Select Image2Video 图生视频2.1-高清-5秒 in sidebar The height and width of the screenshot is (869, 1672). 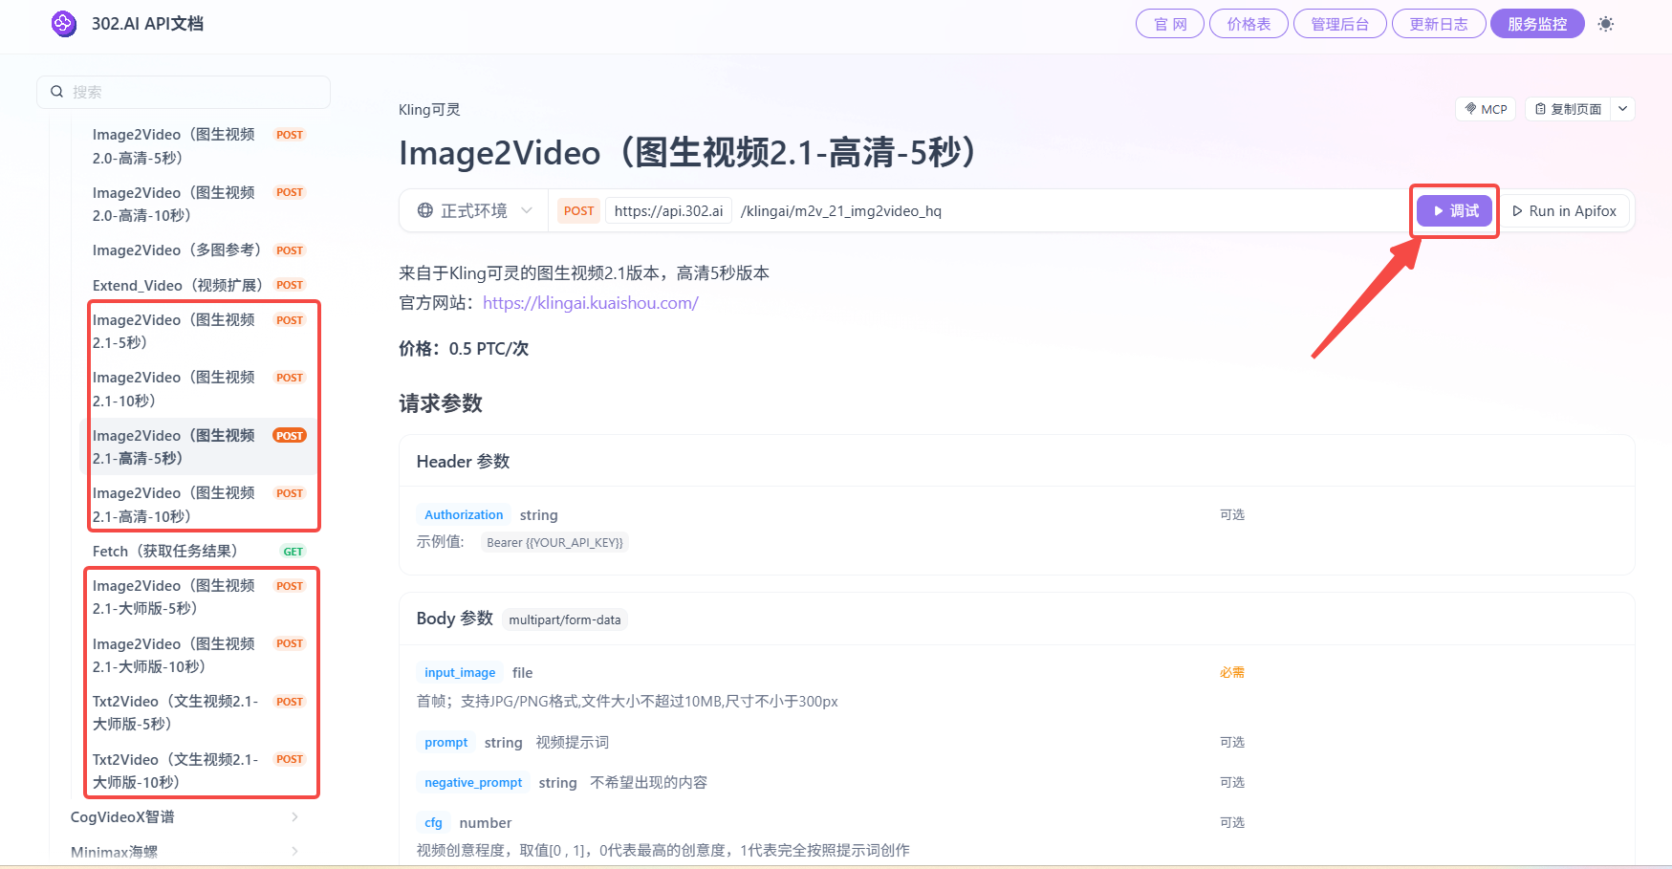[200, 446]
